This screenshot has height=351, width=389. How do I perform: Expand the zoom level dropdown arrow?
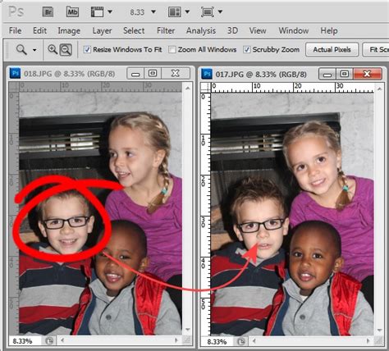point(153,11)
